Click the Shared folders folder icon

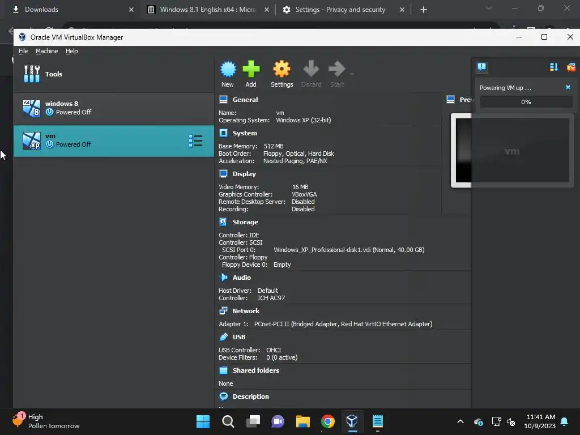(223, 370)
